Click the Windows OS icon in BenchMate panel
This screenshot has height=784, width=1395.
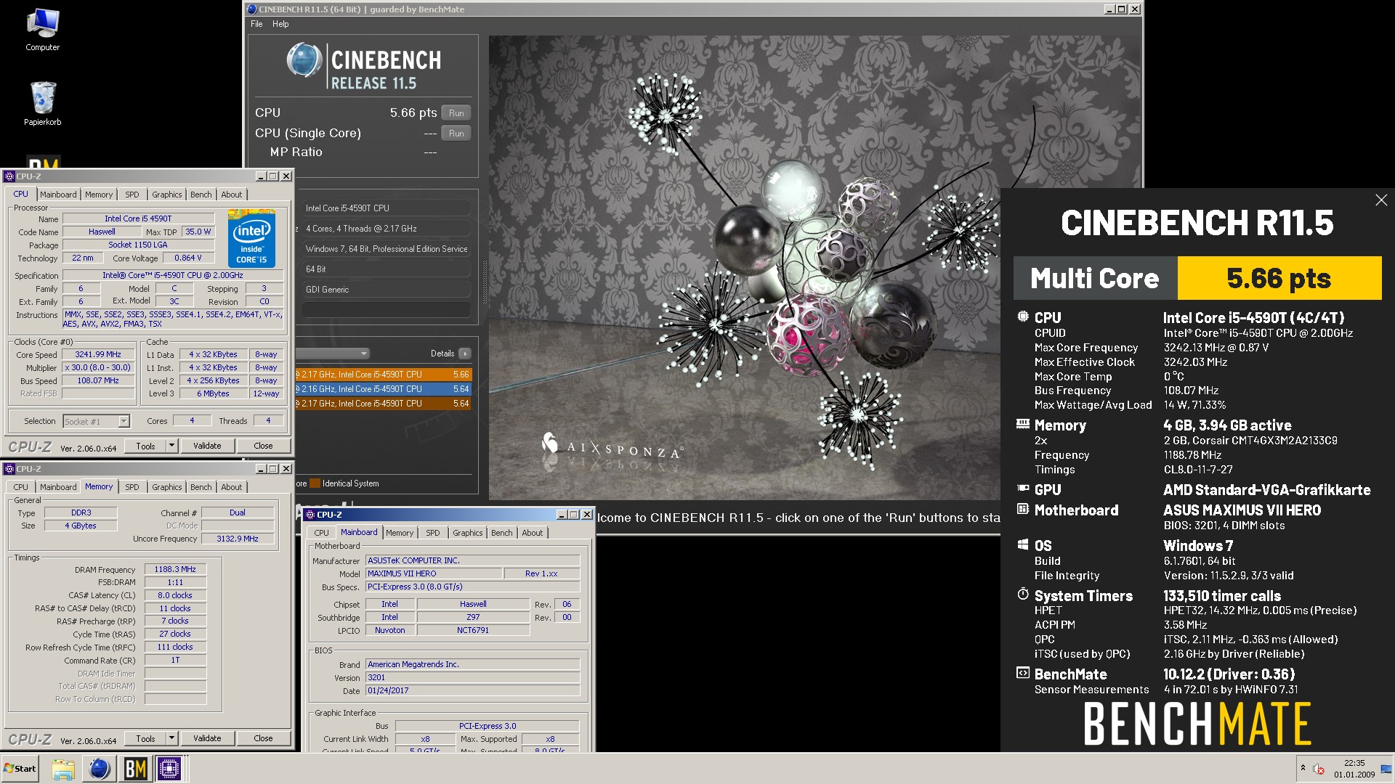(1023, 544)
